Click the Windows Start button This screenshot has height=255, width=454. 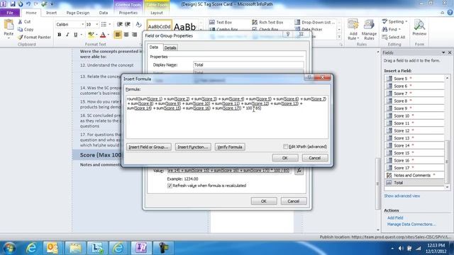coord(9,248)
